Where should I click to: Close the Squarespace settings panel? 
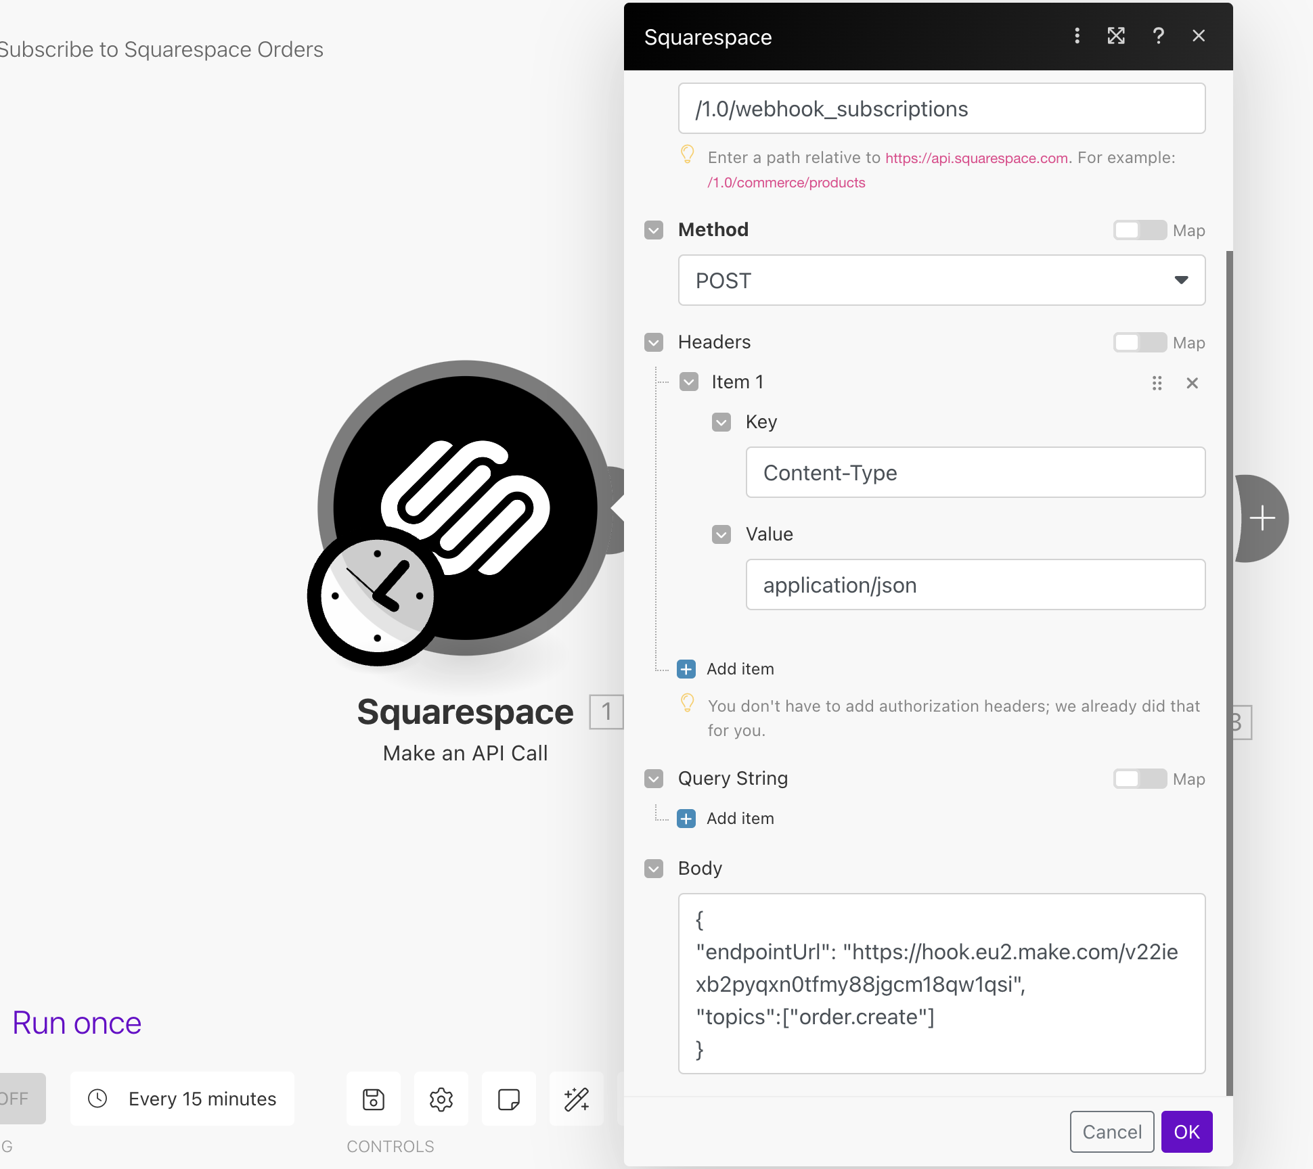pos(1199,36)
